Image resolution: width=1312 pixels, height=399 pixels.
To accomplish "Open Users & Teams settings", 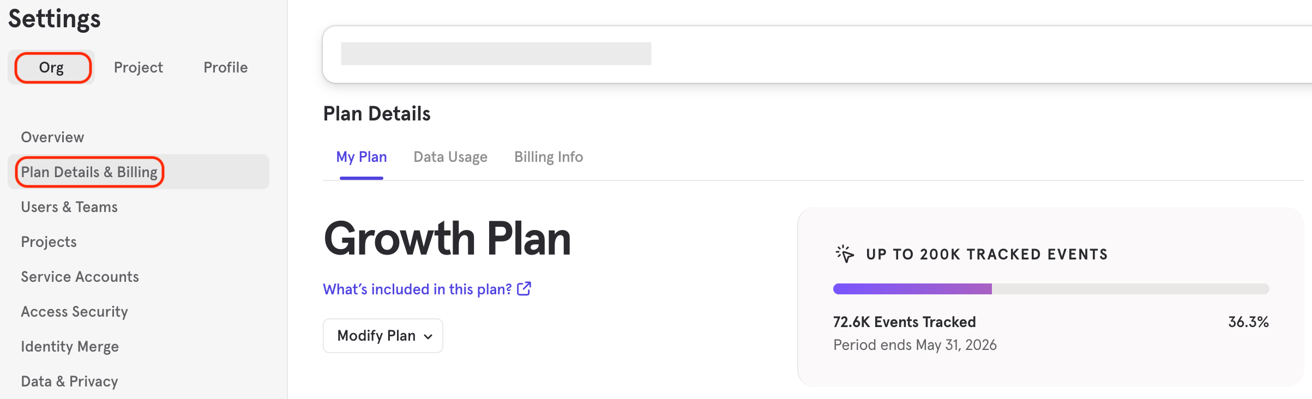I will (69, 207).
